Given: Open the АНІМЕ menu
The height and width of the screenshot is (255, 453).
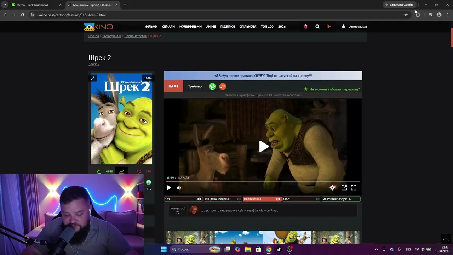Looking at the screenshot, I should tap(211, 27).
